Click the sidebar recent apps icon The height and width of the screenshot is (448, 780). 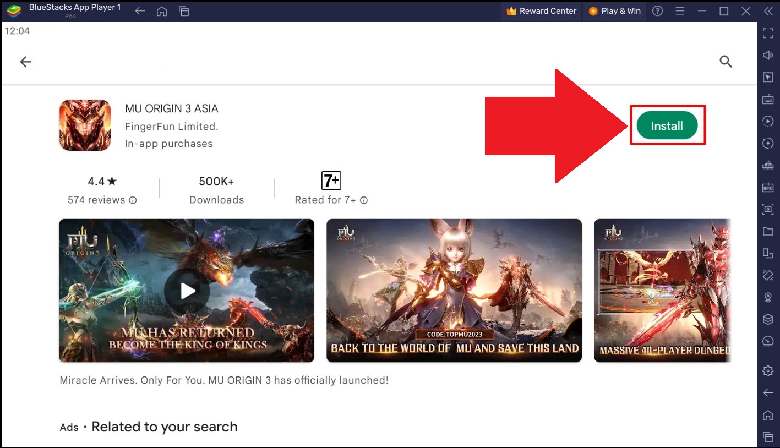click(768, 436)
